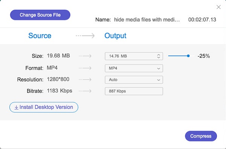Click the output Bitrate 887 Kbps field

point(134,91)
